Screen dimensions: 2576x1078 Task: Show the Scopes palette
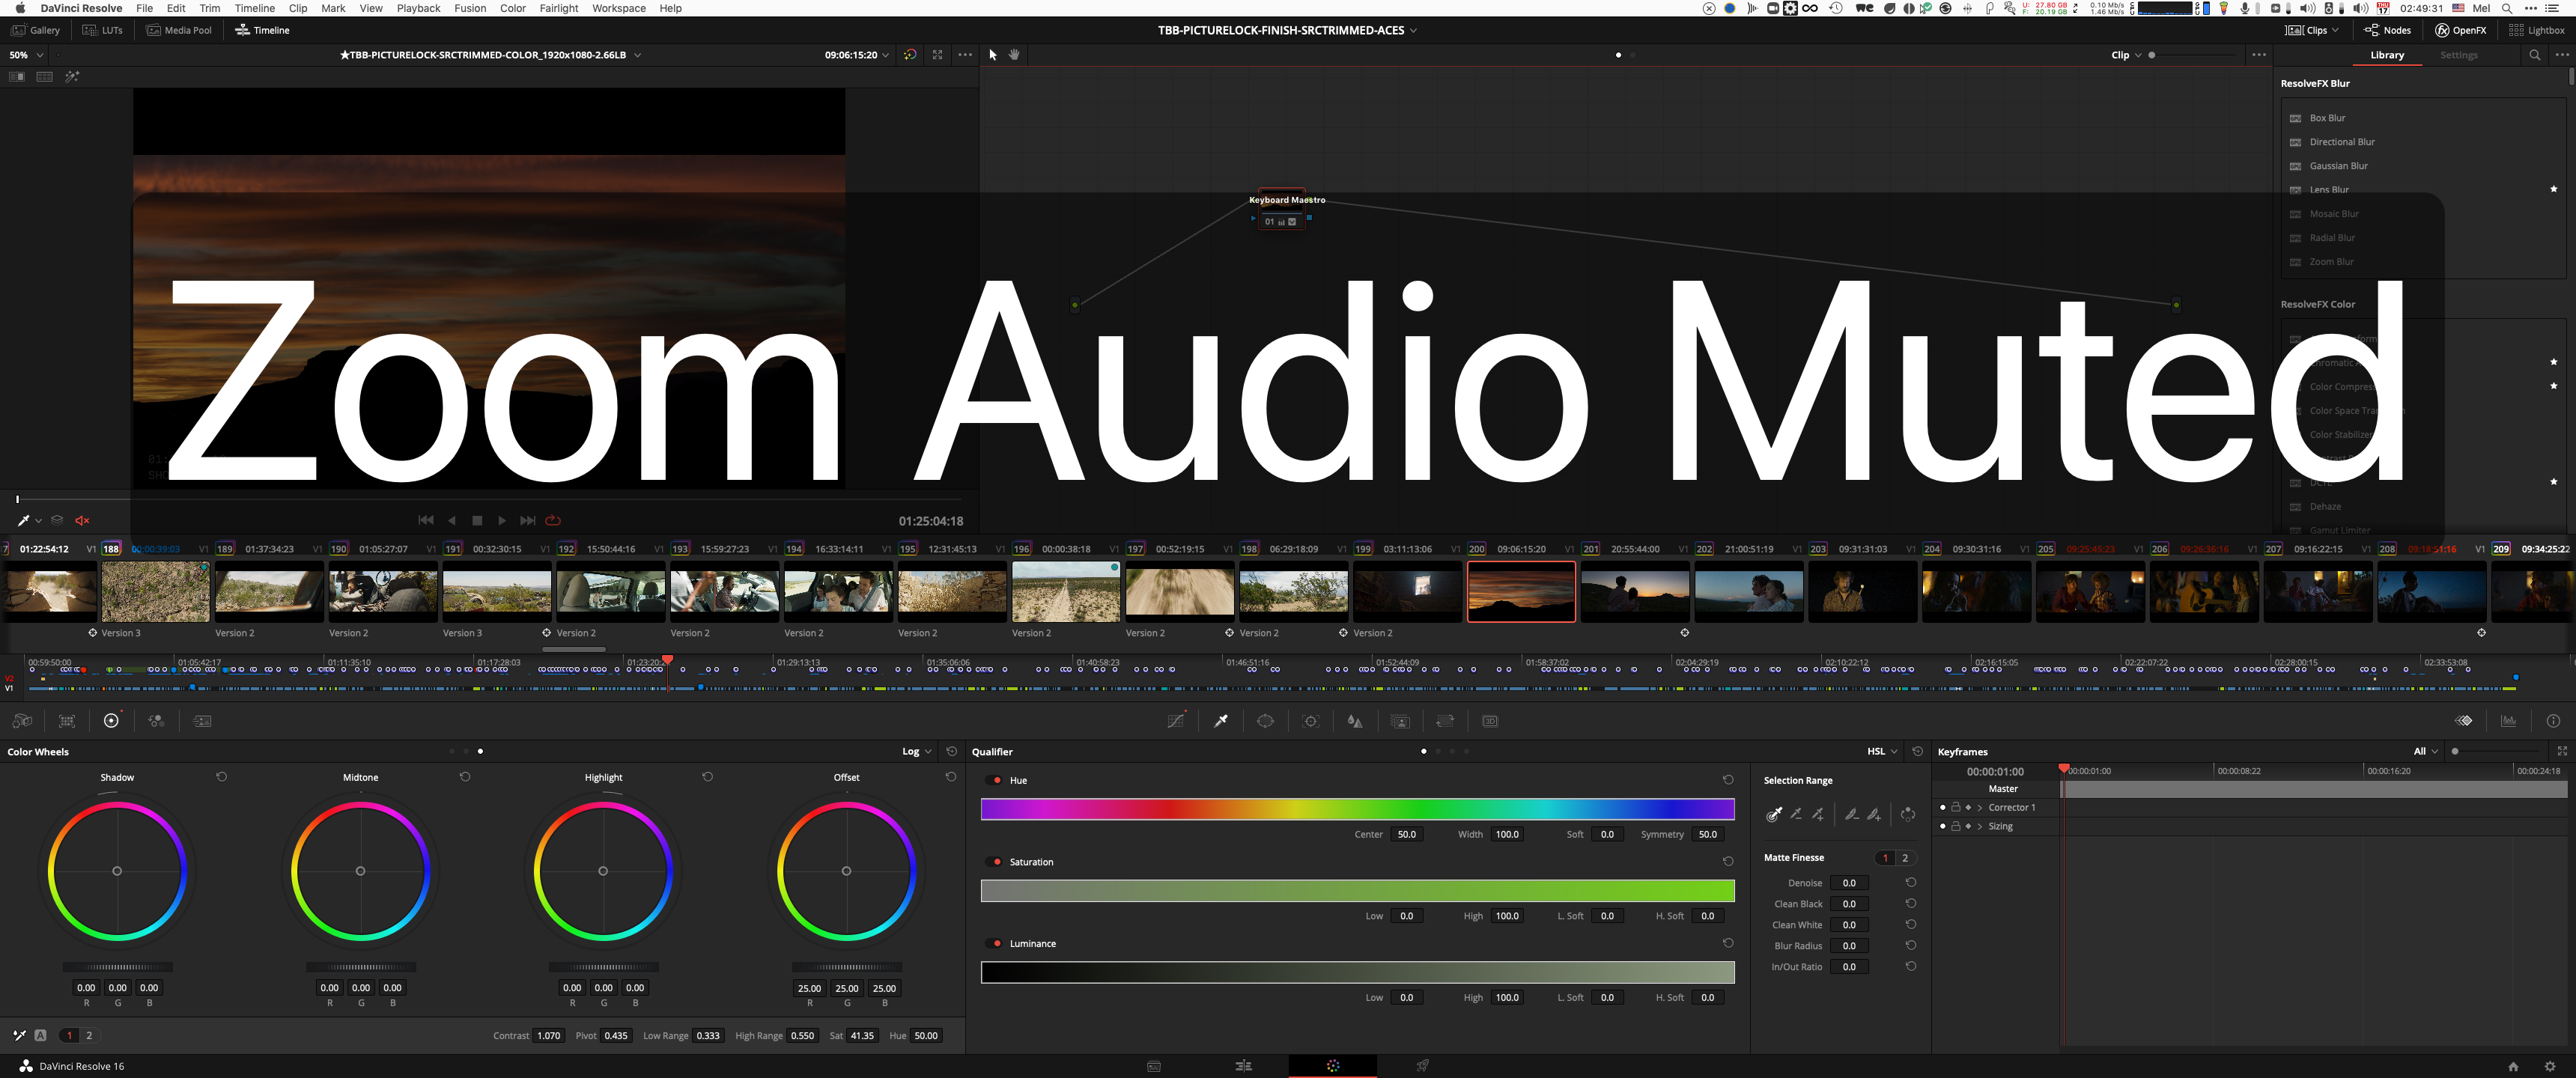click(x=2508, y=721)
